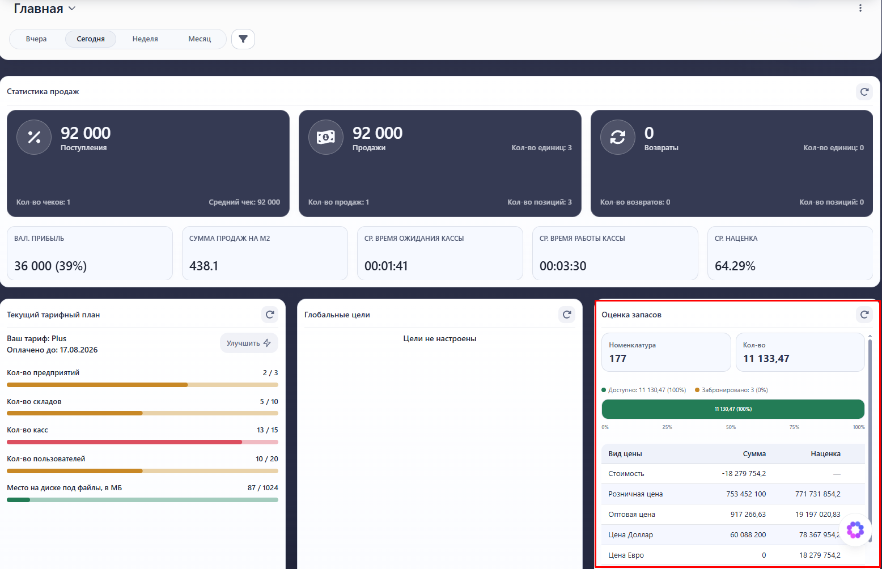This screenshot has height=569, width=882.
Task: Click the Возвраты circular arrows icon
Action: click(618, 137)
